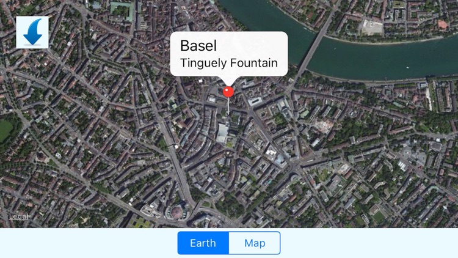Switch to the Map view
This screenshot has width=458, height=258.
(255, 243)
